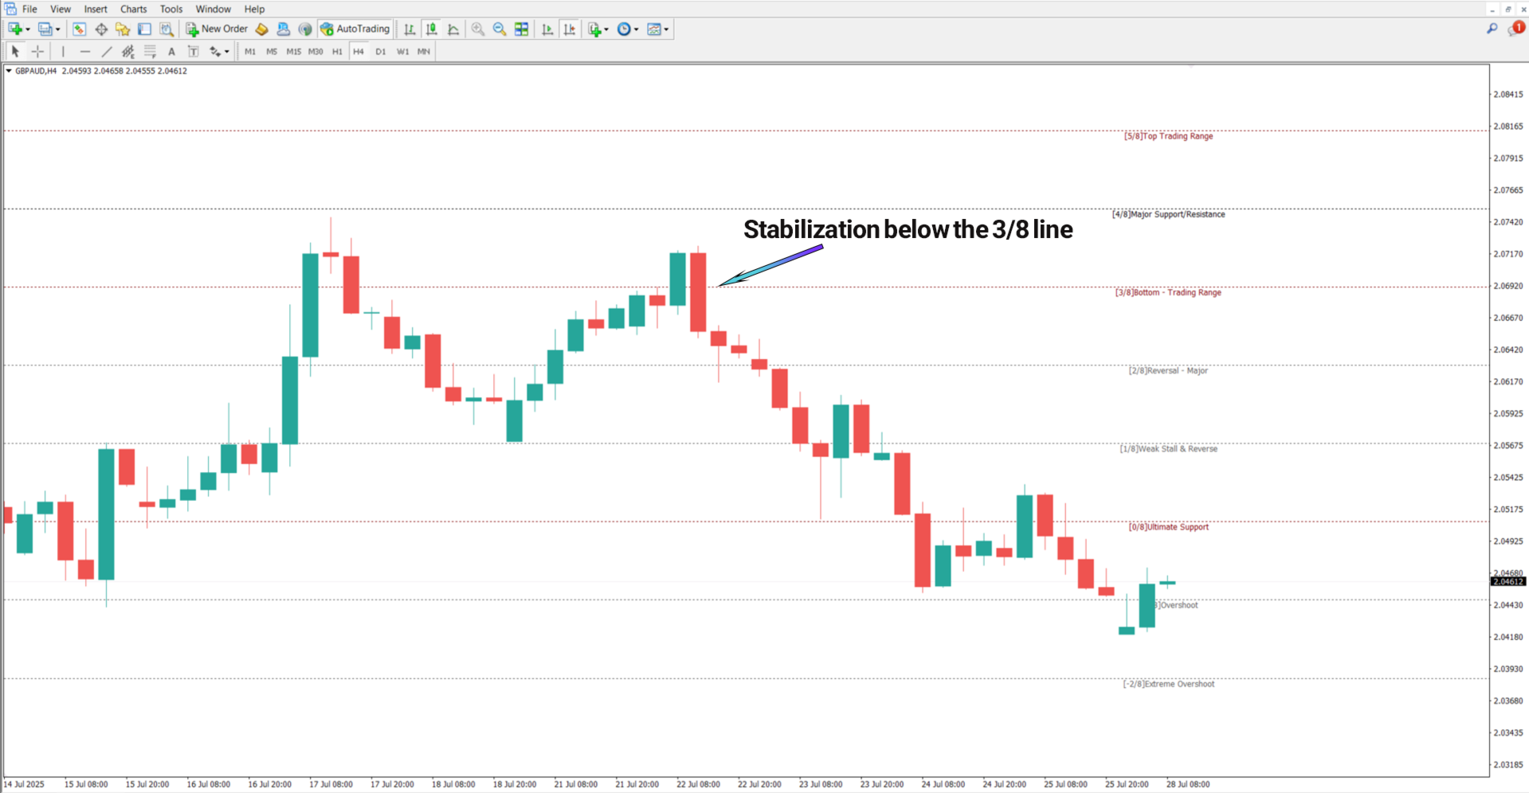Image resolution: width=1529 pixels, height=793 pixels.
Task: Select the Trendline tool
Action: click(x=106, y=51)
